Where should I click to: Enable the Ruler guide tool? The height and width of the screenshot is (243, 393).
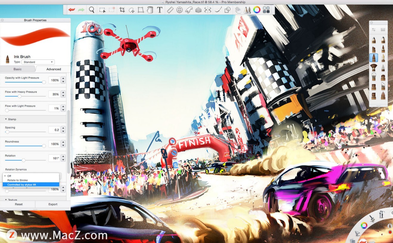(170, 10)
